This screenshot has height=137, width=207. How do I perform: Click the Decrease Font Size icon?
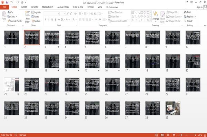[71, 14]
